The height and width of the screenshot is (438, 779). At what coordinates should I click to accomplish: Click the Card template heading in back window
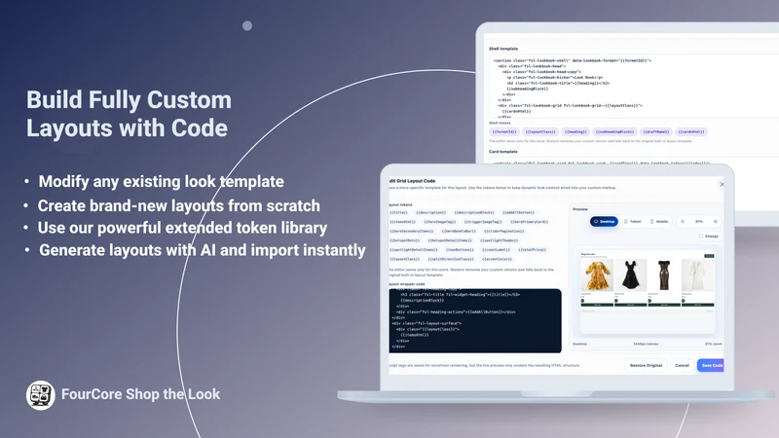click(x=502, y=152)
